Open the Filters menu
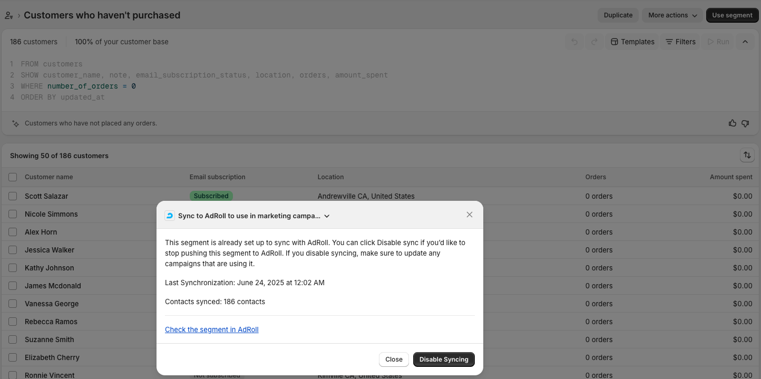761x379 pixels. [x=680, y=42]
